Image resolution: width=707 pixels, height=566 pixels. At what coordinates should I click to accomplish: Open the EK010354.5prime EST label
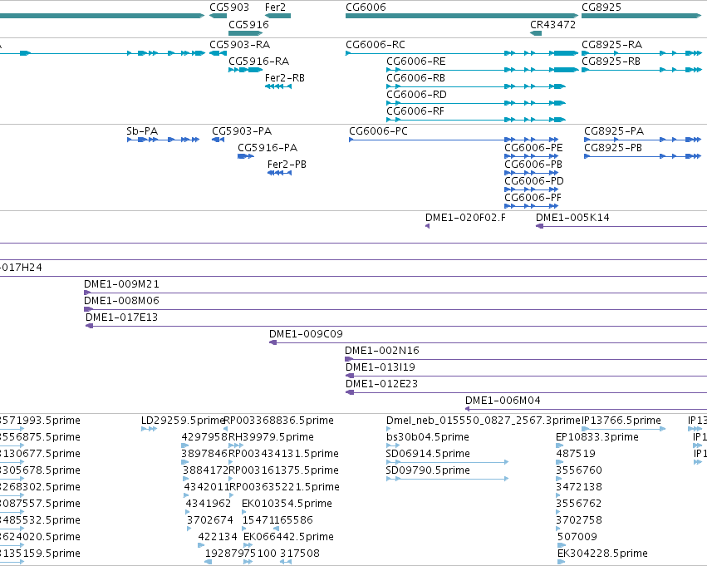[x=287, y=504]
